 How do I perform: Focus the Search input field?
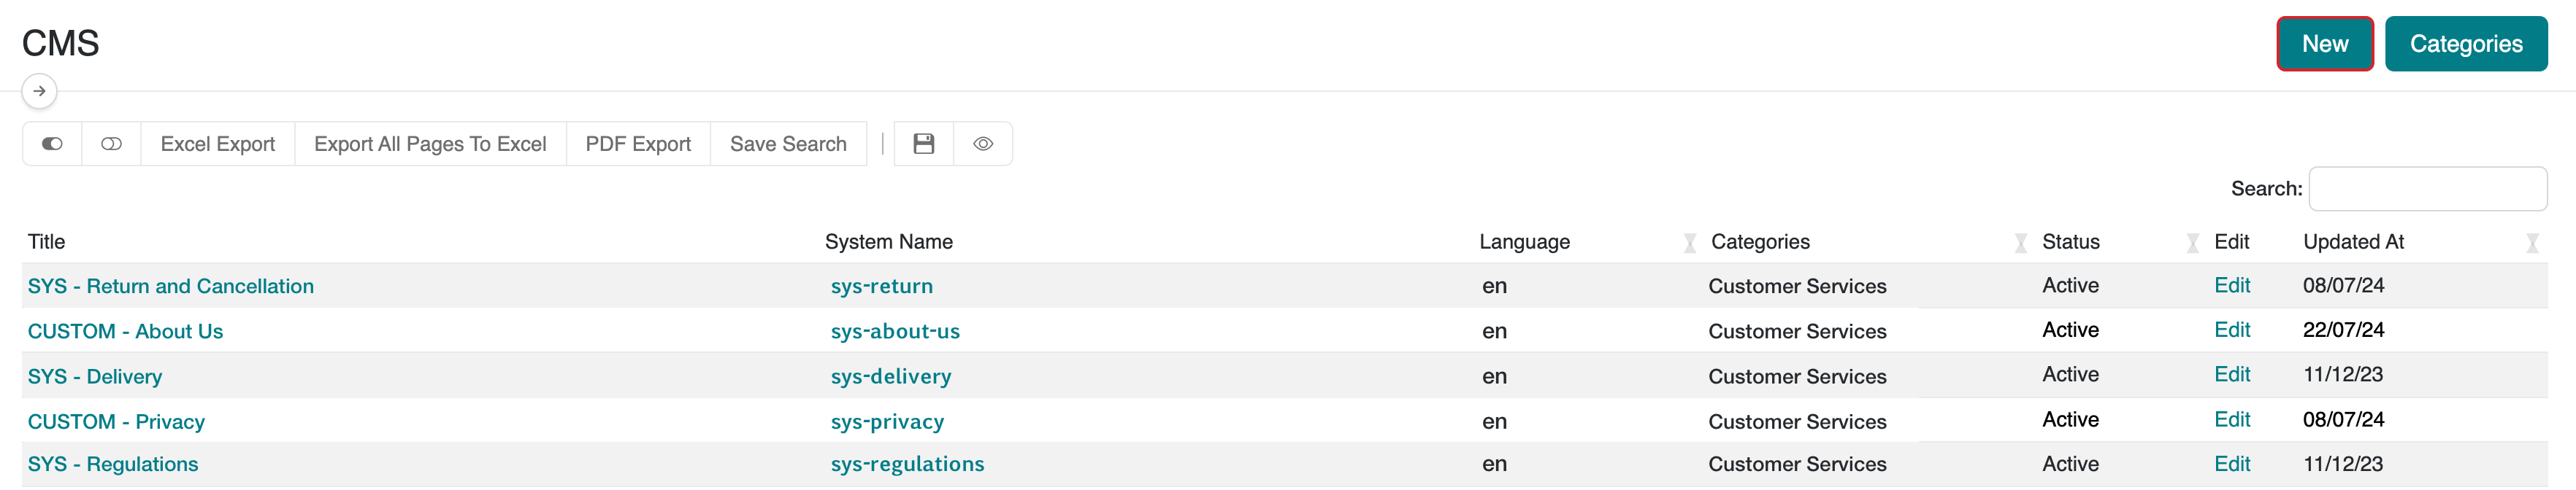[2427, 189]
